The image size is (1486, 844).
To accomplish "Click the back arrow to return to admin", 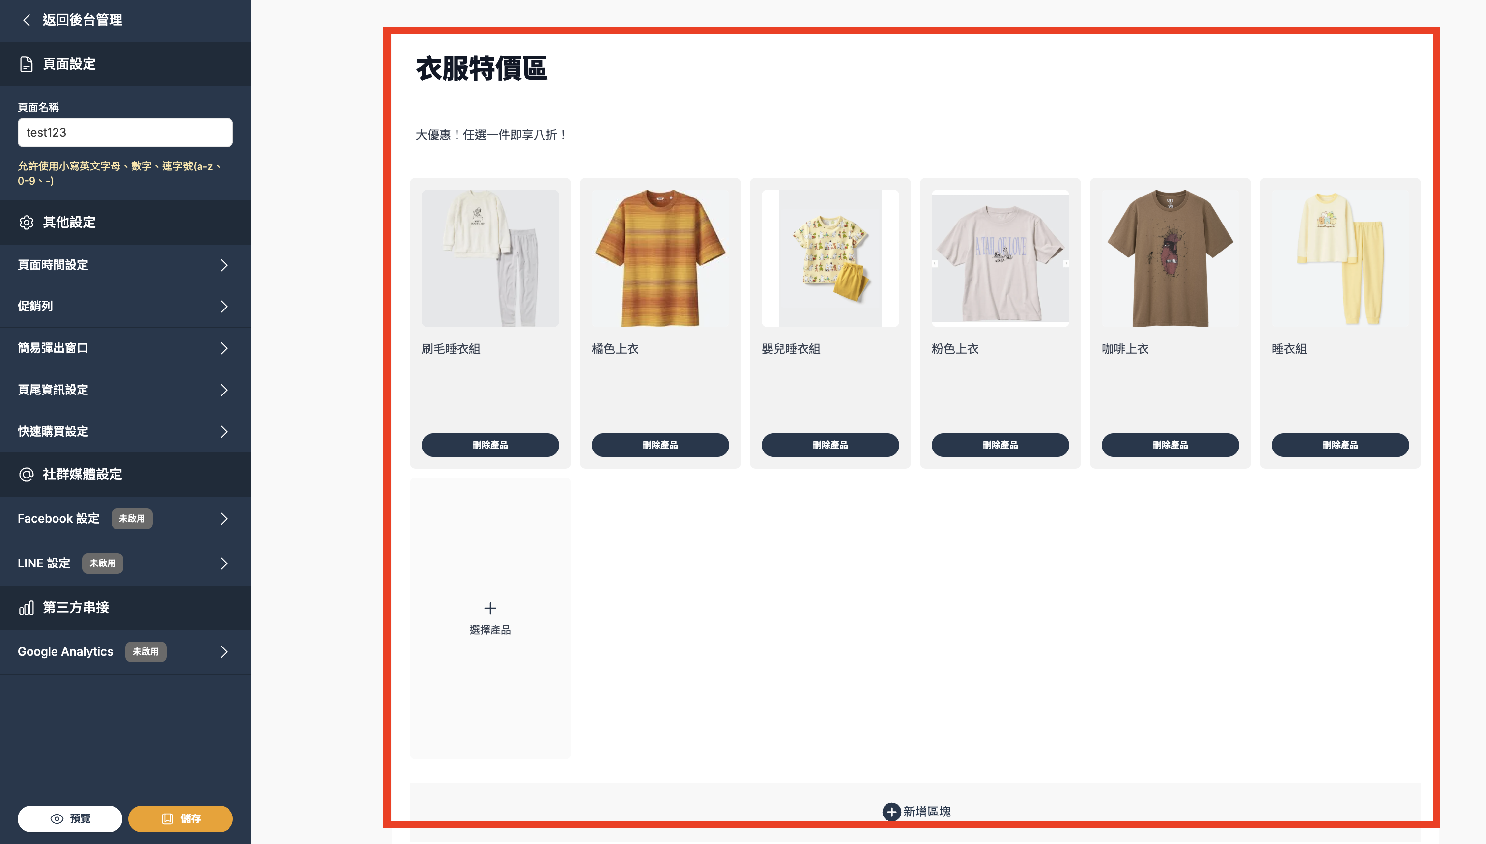I will tap(26, 20).
